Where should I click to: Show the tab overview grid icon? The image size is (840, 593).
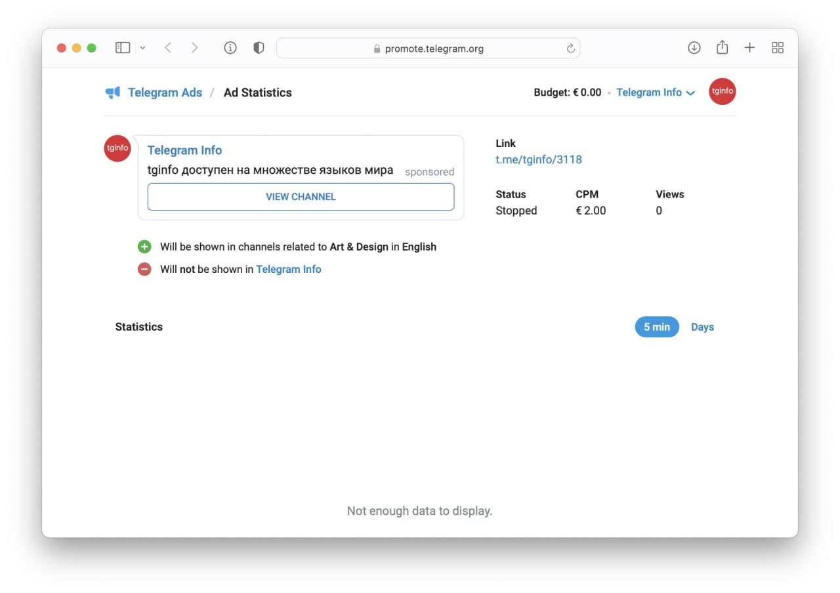coord(778,48)
